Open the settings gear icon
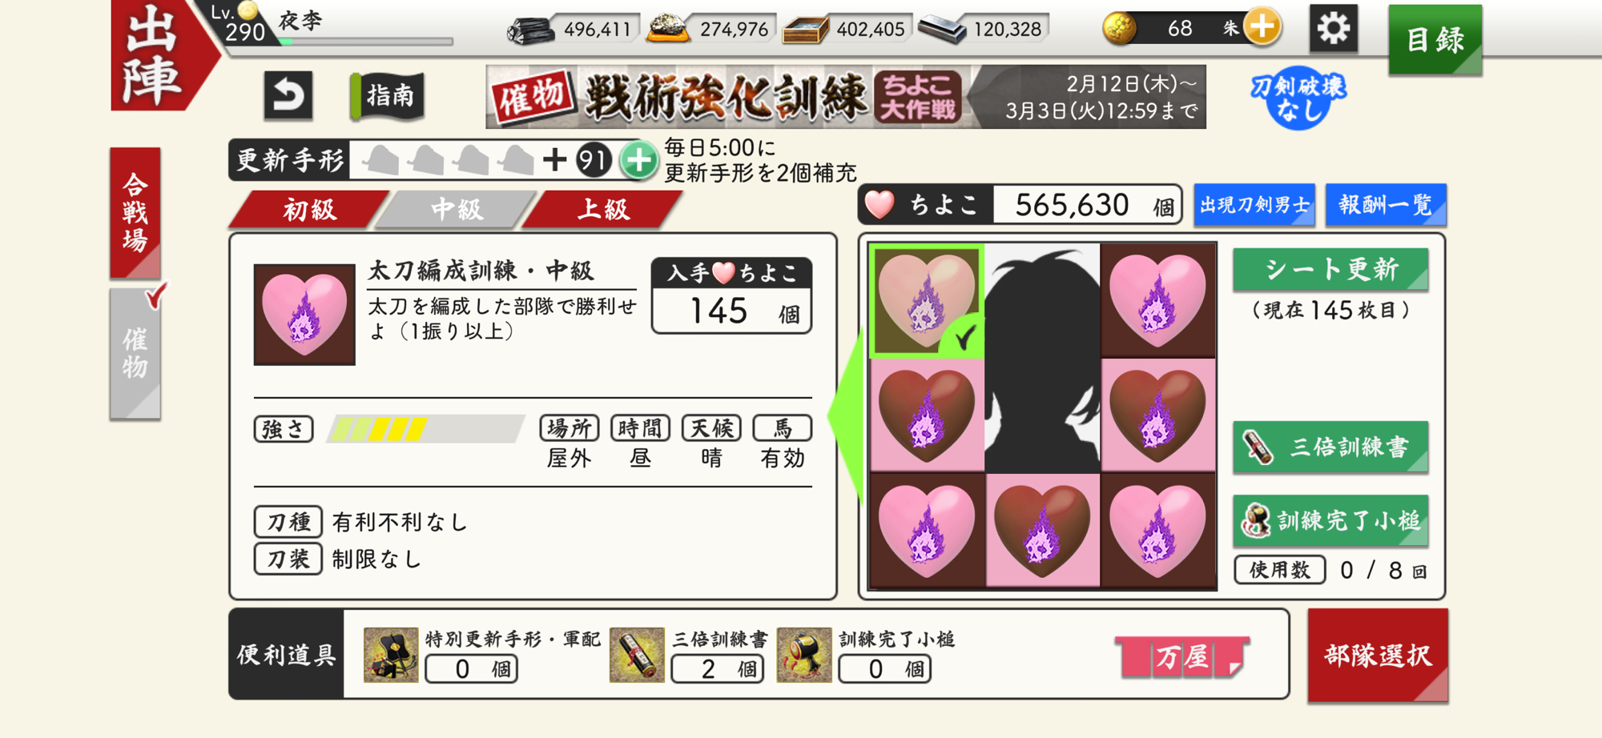1602x738 pixels. coord(1334,29)
